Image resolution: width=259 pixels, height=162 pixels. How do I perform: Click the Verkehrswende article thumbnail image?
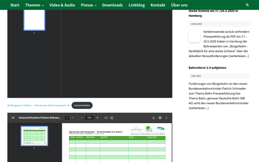194,37
